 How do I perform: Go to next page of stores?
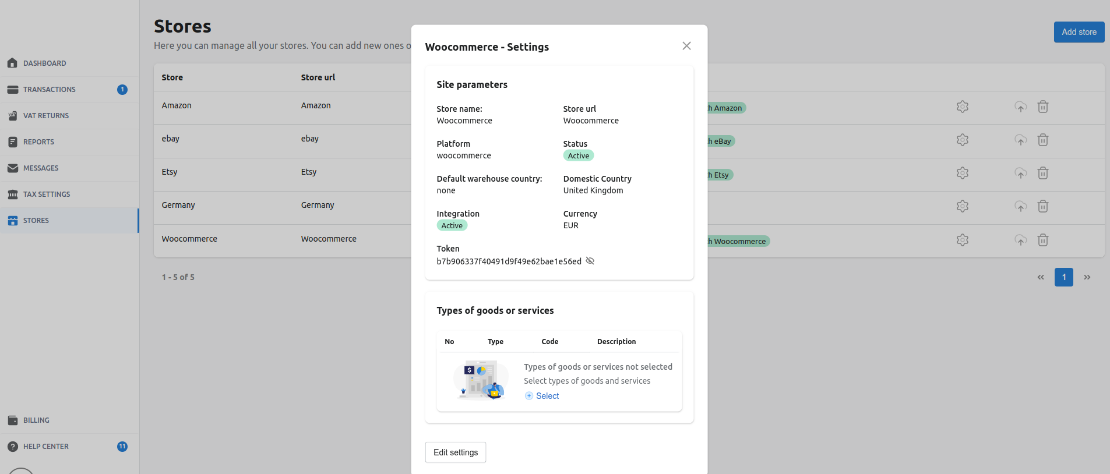coord(1087,277)
